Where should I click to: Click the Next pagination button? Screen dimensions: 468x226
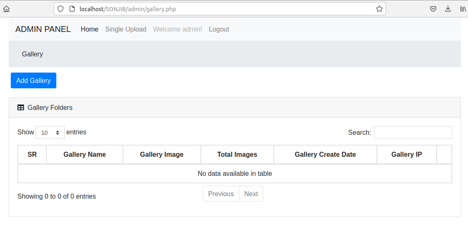(x=251, y=194)
